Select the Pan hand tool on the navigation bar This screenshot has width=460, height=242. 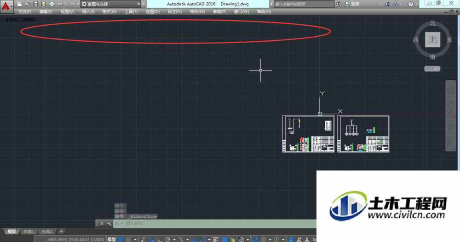click(451, 104)
